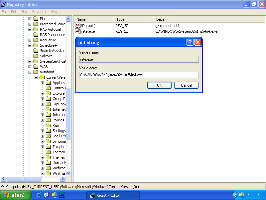Click the Themes folder icon

pos(49,157)
